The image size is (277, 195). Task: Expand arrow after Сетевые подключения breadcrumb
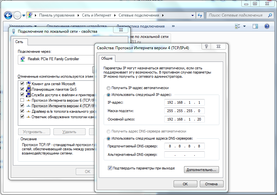pyautogui.click(x=163, y=15)
